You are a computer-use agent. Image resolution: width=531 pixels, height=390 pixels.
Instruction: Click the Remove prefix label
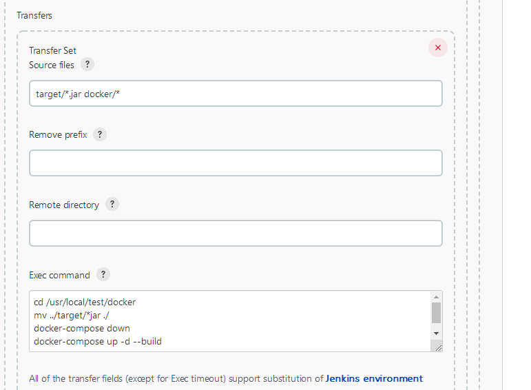58,134
